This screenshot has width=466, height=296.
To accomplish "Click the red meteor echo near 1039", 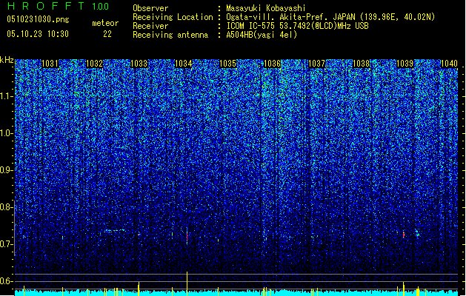I will 404,235.
